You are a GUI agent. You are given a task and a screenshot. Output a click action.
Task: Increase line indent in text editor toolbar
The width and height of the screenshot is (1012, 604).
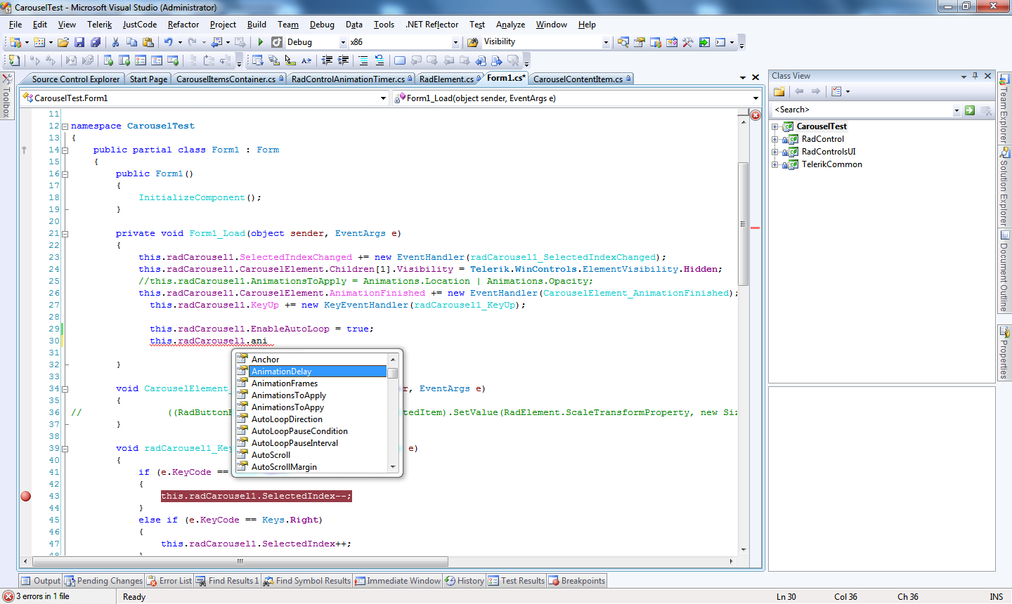tap(343, 60)
